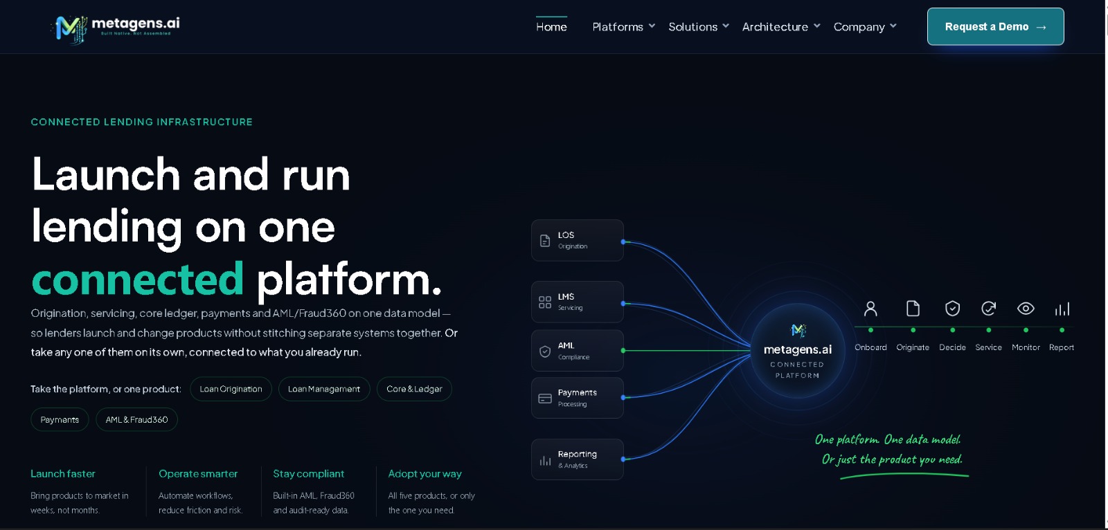Expand the Architecture dropdown menu
Image resolution: width=1108 pixels, height=530 pixels.
point(781,27)
